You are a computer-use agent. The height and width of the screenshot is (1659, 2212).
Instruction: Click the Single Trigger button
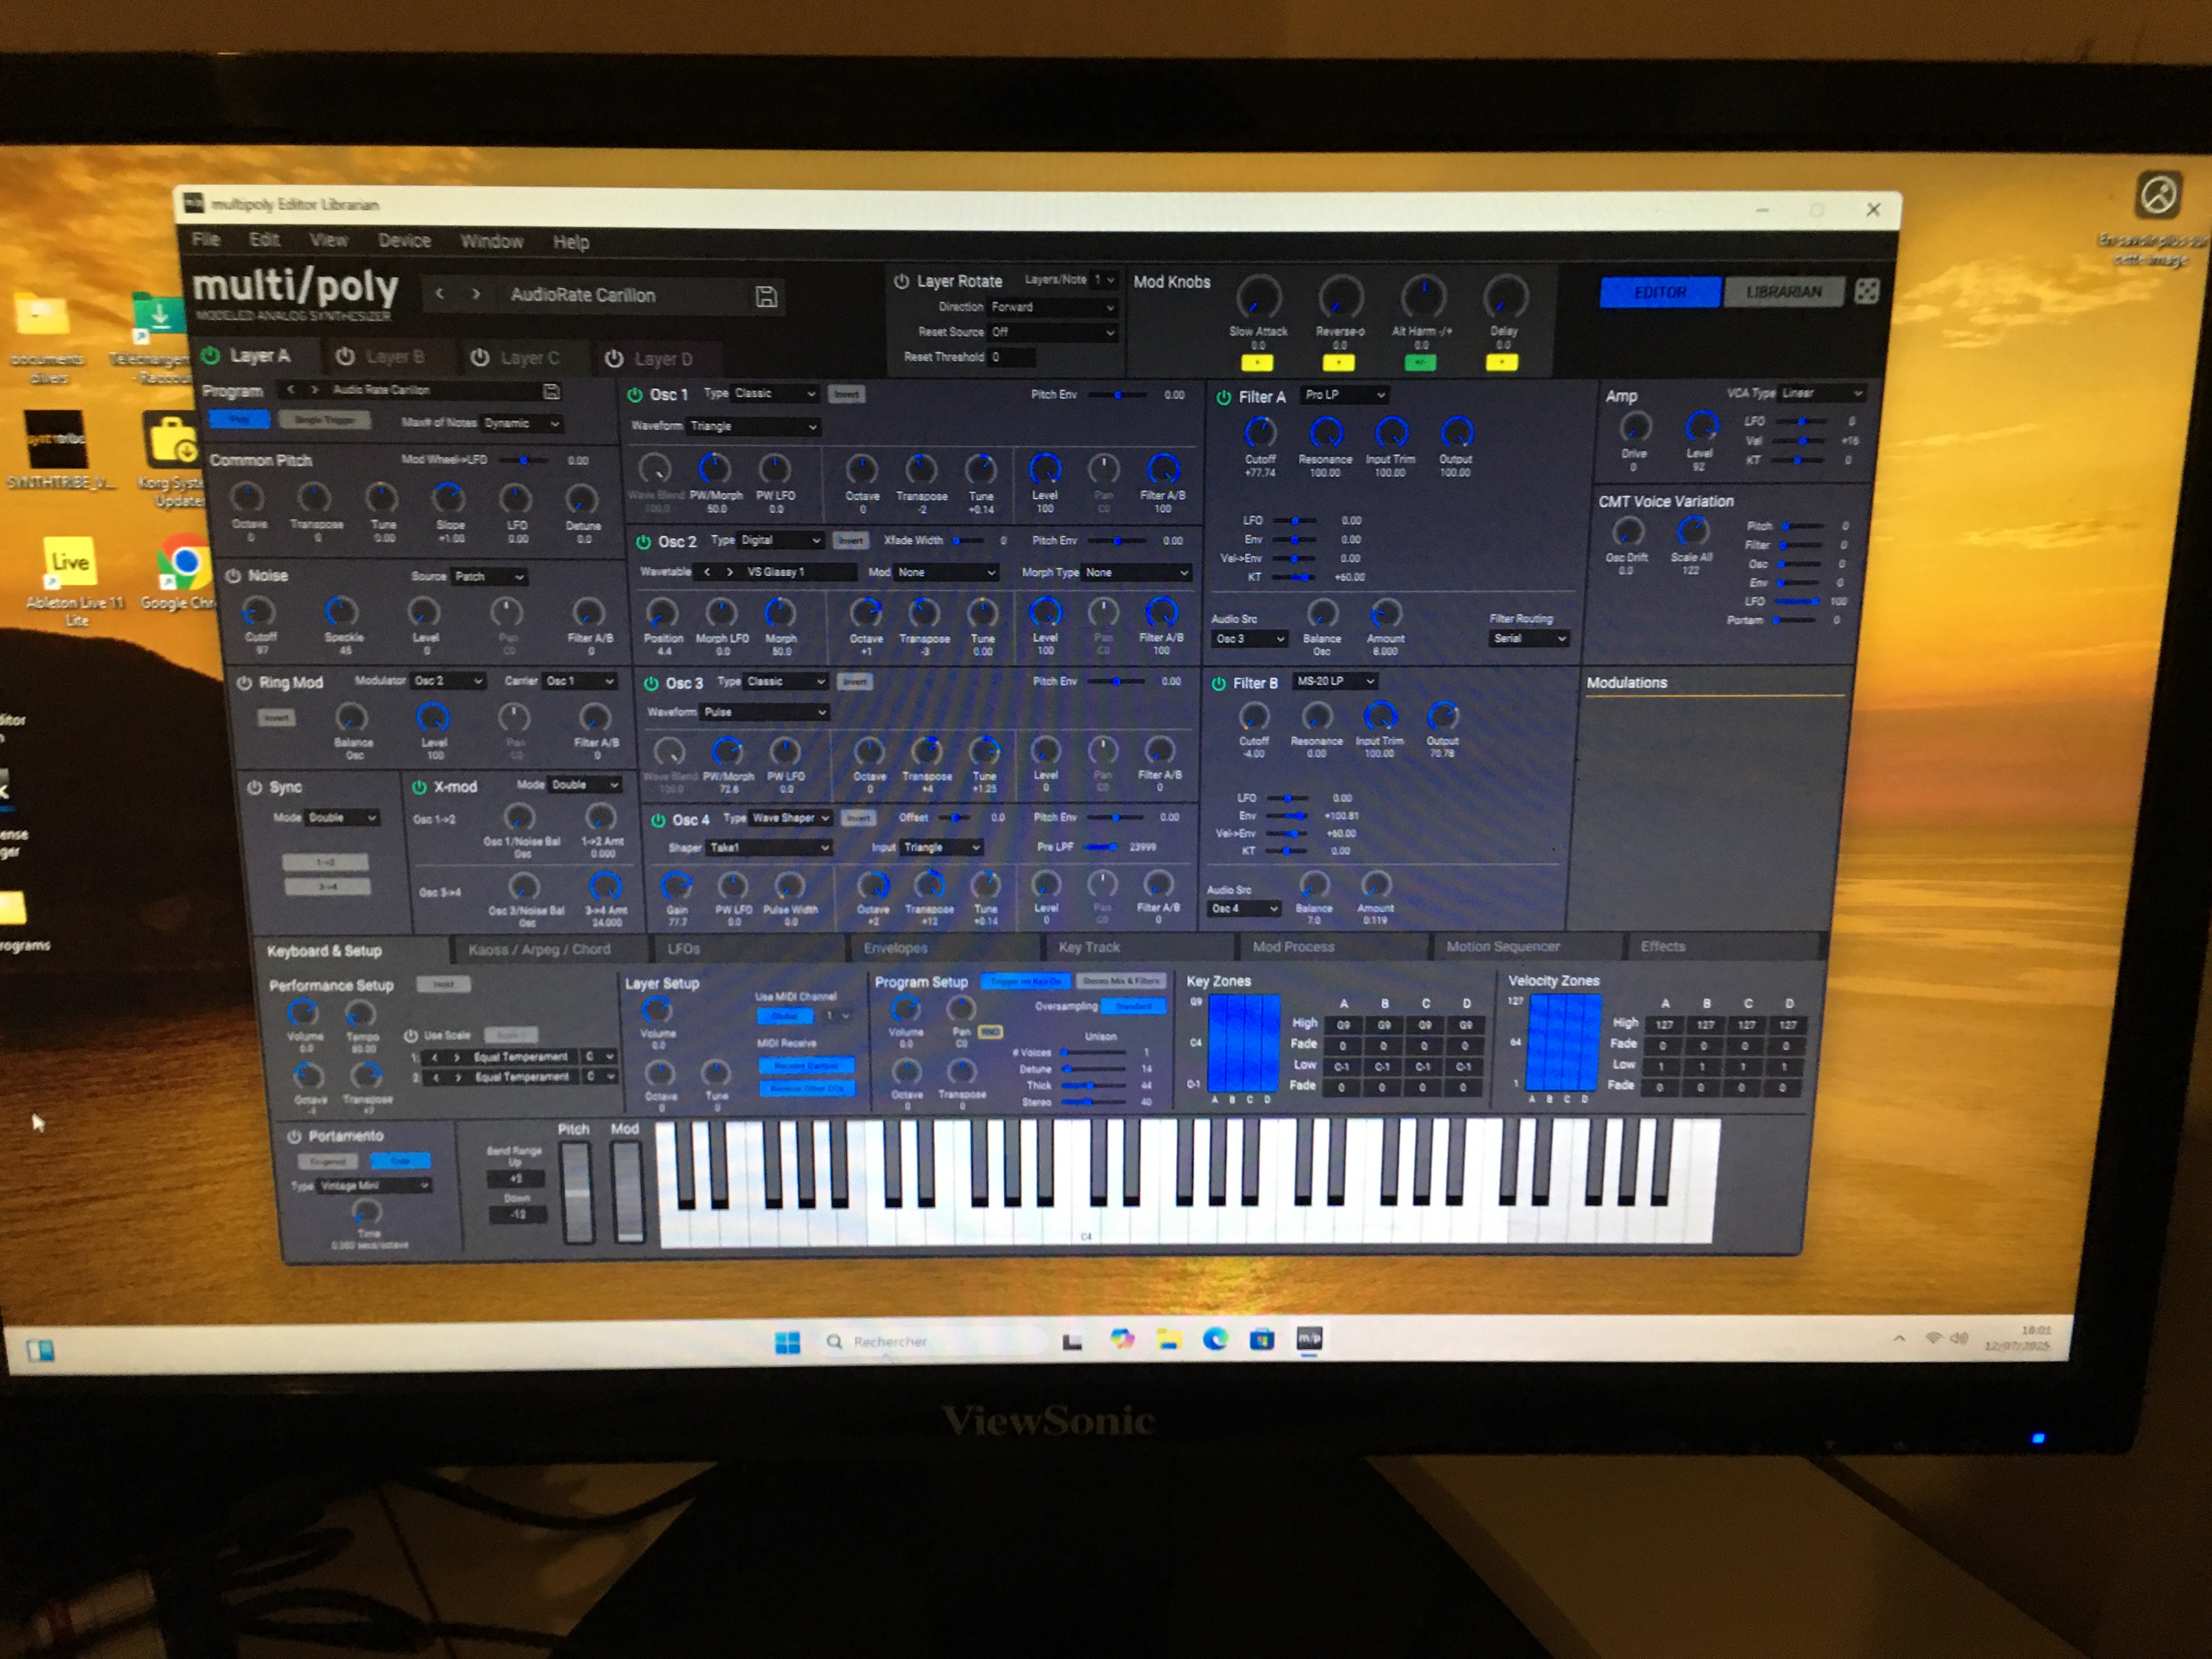coord(324,420)
